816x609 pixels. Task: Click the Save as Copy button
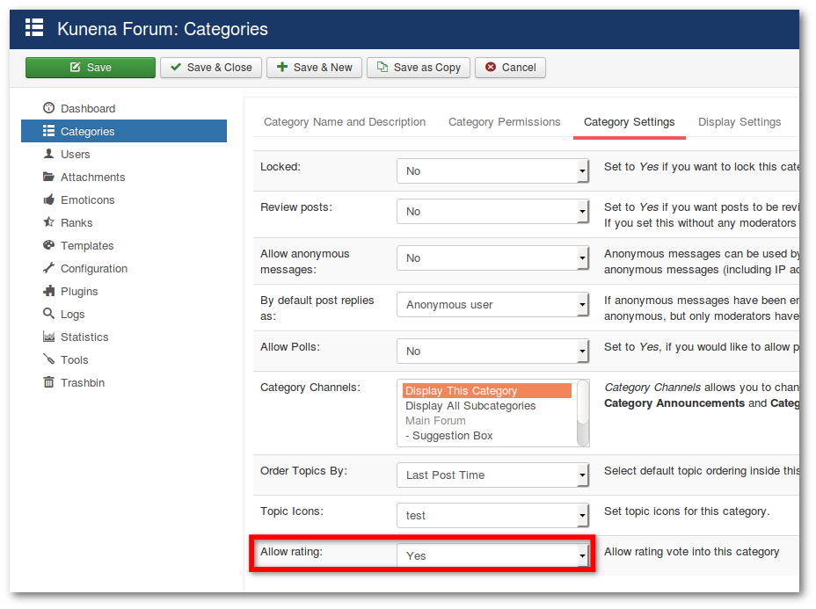pyautogui.click(x=419, y=68)
